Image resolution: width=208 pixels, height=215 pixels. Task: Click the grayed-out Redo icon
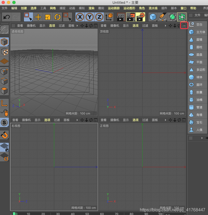tap(16, 17)
